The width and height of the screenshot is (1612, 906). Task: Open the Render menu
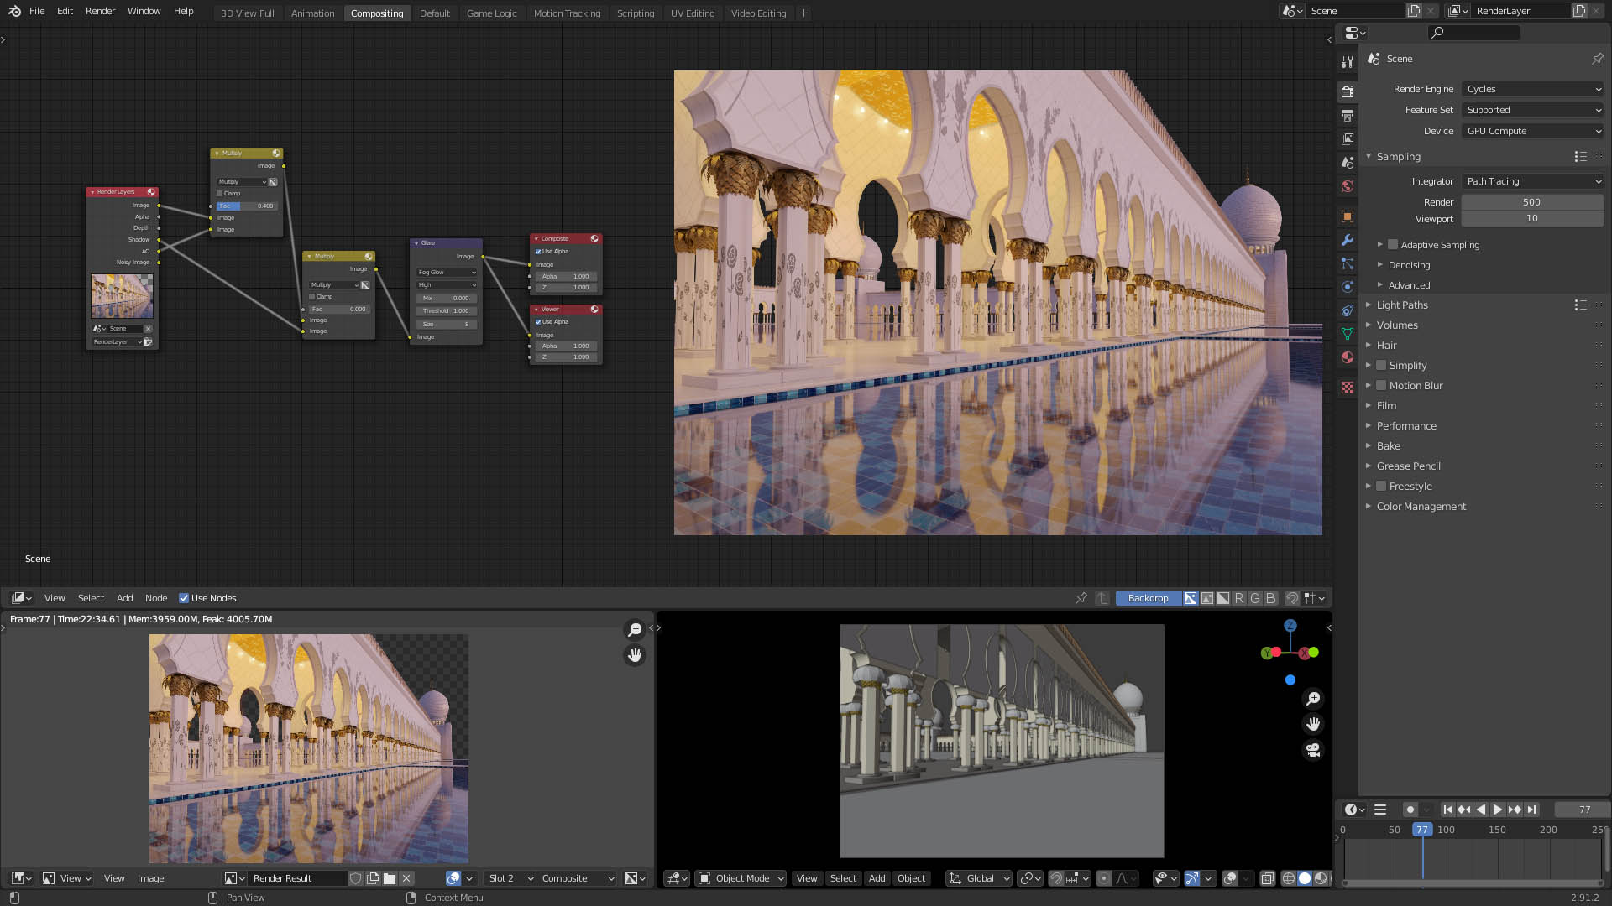click(x=100, y=11)
